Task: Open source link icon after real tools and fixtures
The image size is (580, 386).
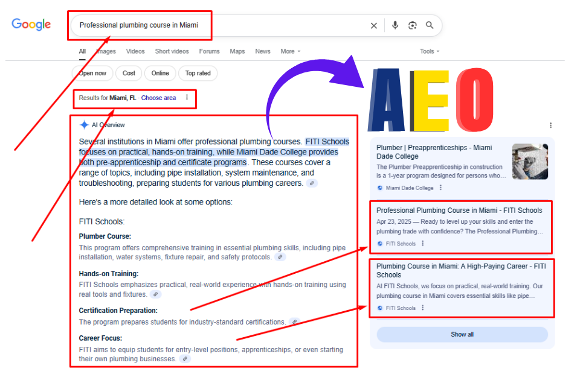Action: click(156, 294)
